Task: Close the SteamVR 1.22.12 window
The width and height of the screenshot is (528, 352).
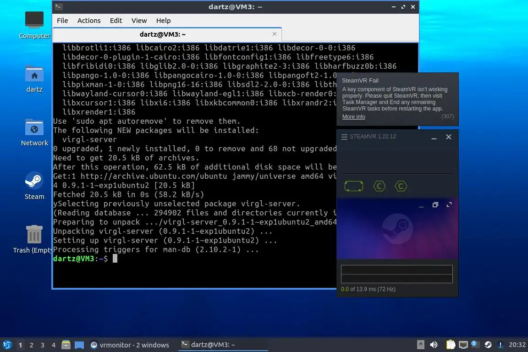Action: (449, 137)
